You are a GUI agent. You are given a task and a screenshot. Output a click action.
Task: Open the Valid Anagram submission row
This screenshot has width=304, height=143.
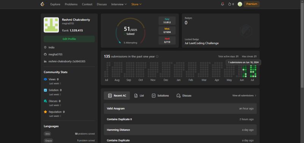tap(180, 108)
